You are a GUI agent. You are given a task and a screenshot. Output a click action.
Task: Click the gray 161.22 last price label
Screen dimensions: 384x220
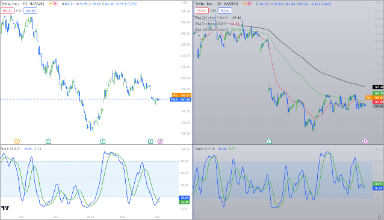tap(378, 106)
